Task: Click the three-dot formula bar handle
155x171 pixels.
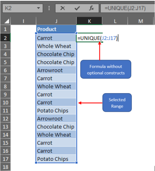Action: point(49,8)
